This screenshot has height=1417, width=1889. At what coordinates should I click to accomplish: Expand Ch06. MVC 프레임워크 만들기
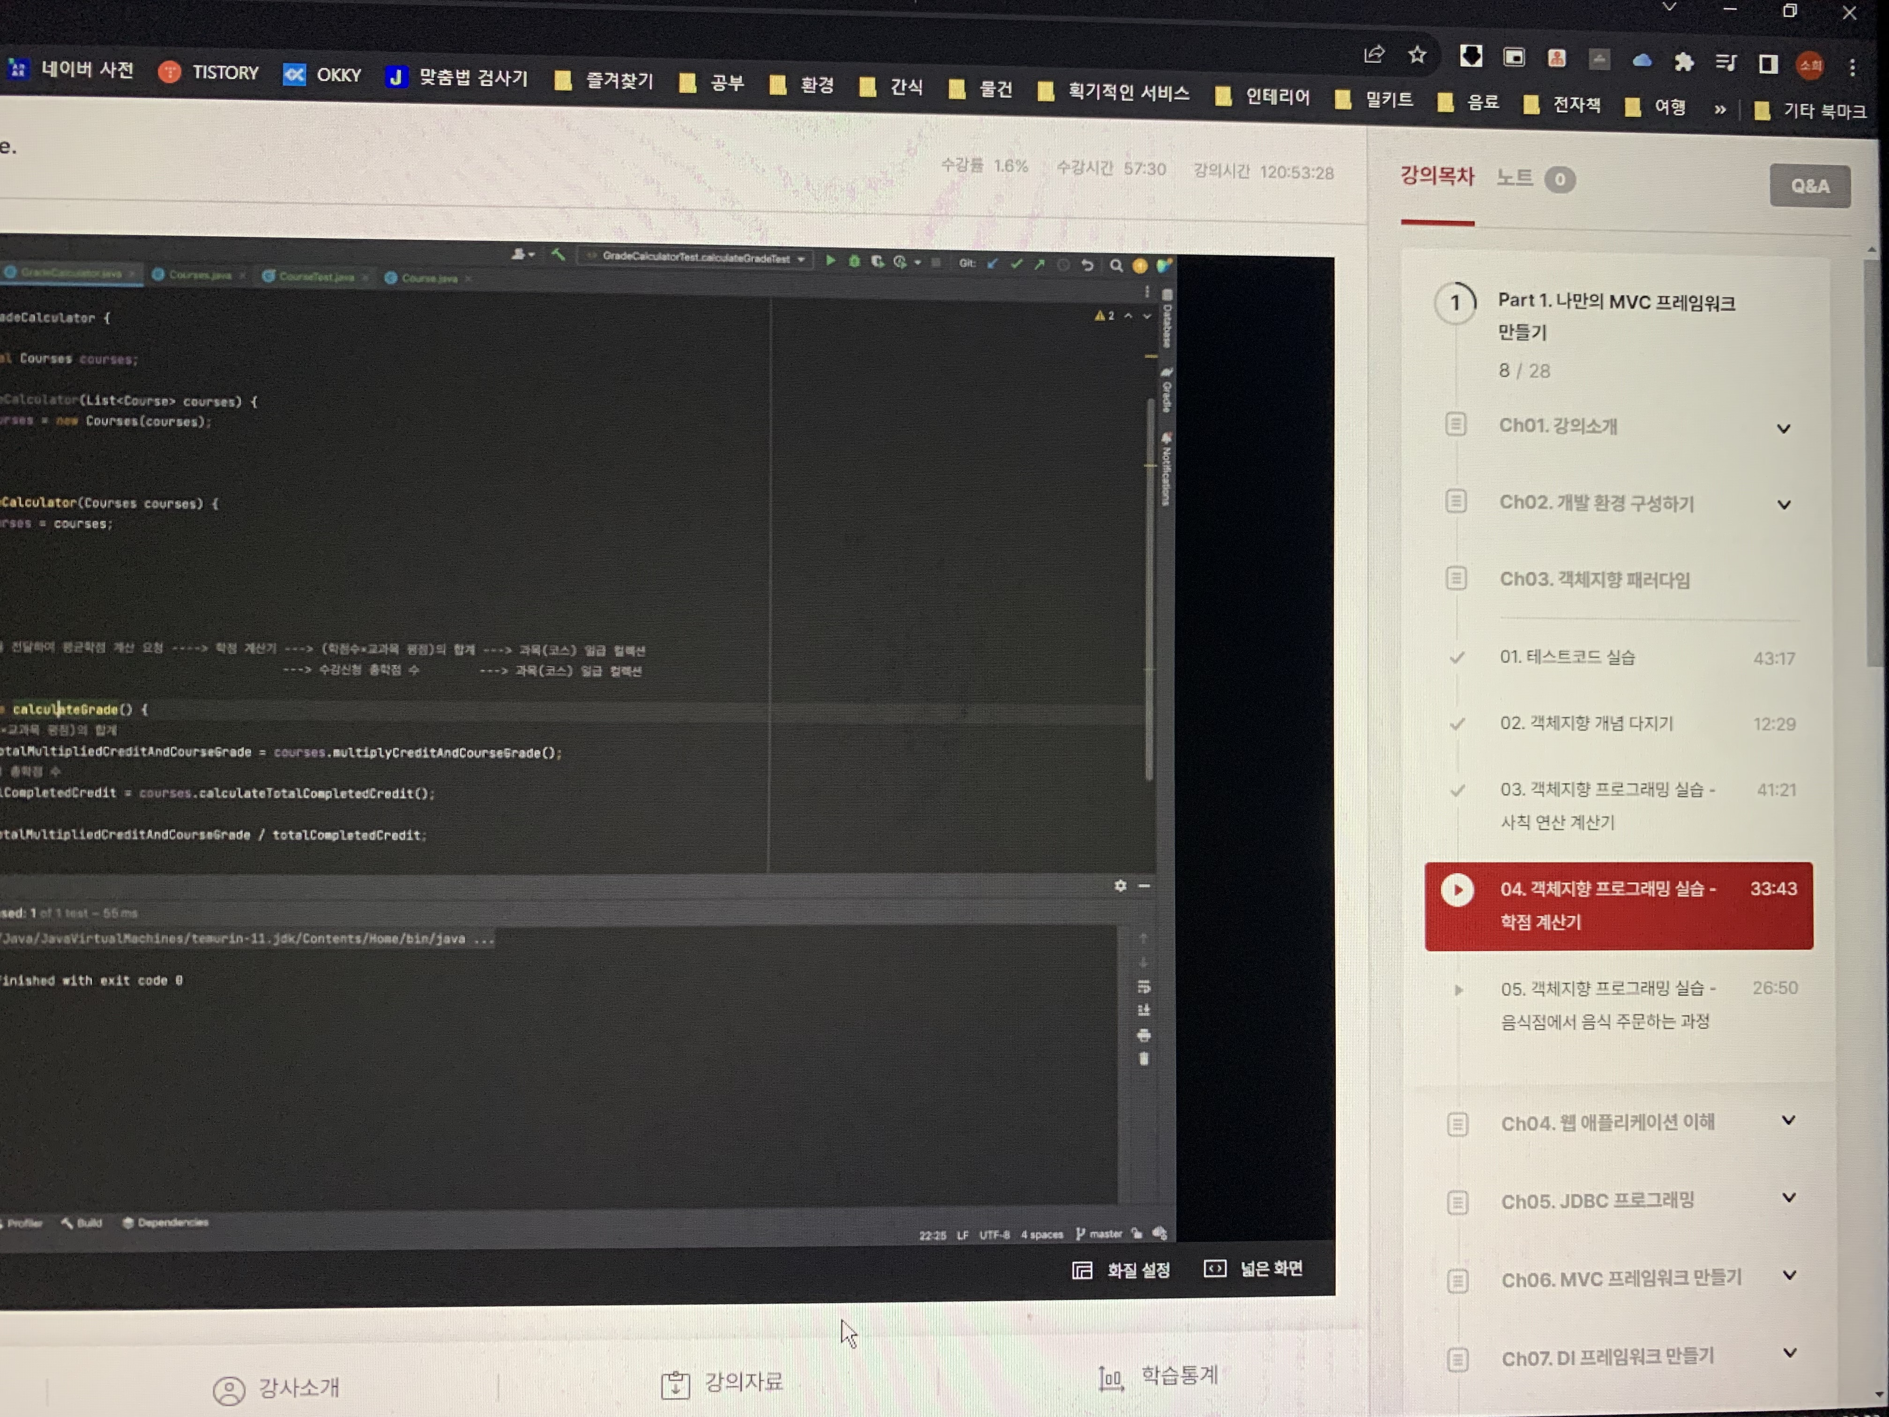(x=1789, y=1275)
